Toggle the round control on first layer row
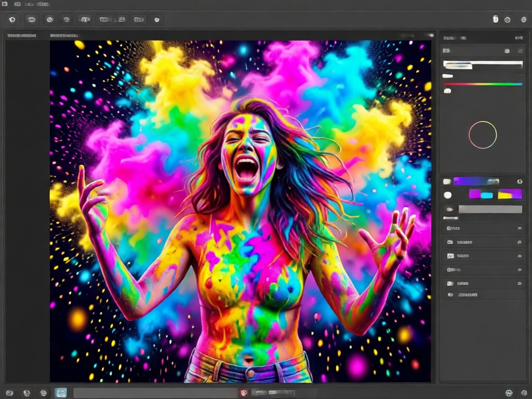The image size is (532, 399). tap(520, 229)
